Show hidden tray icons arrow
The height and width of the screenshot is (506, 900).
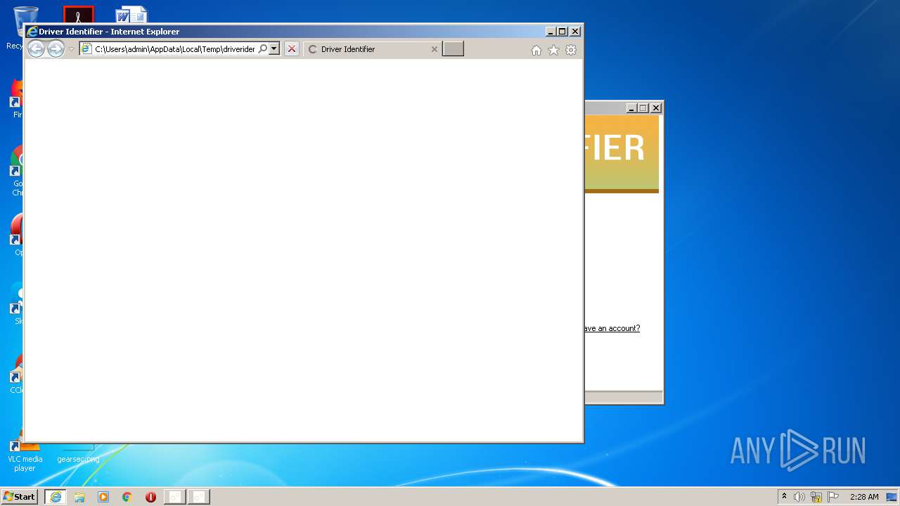[x=785, y=496]
